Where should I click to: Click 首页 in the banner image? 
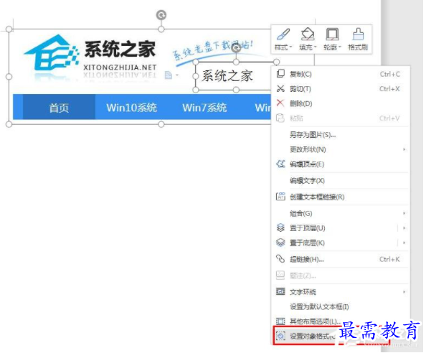(59, 108)
